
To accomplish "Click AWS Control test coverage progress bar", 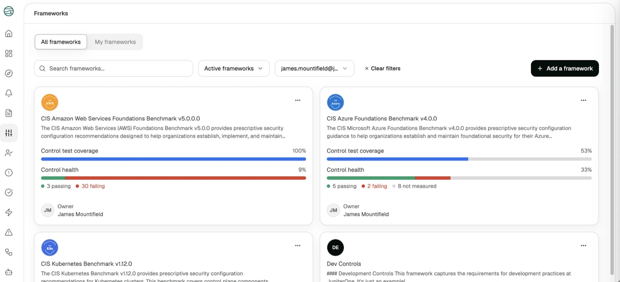I will click(x=174, y=159).
